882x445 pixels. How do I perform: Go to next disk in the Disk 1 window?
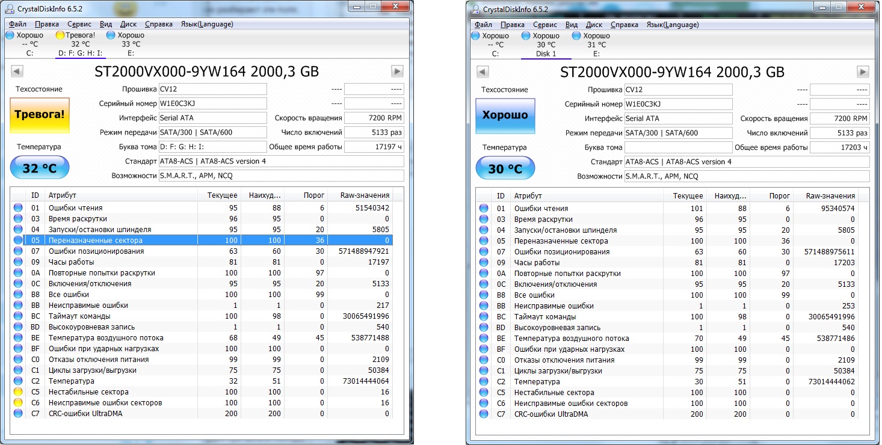click(863, 72)
